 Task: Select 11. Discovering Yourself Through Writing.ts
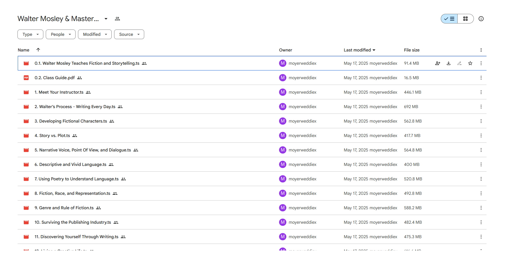point(252,237)
